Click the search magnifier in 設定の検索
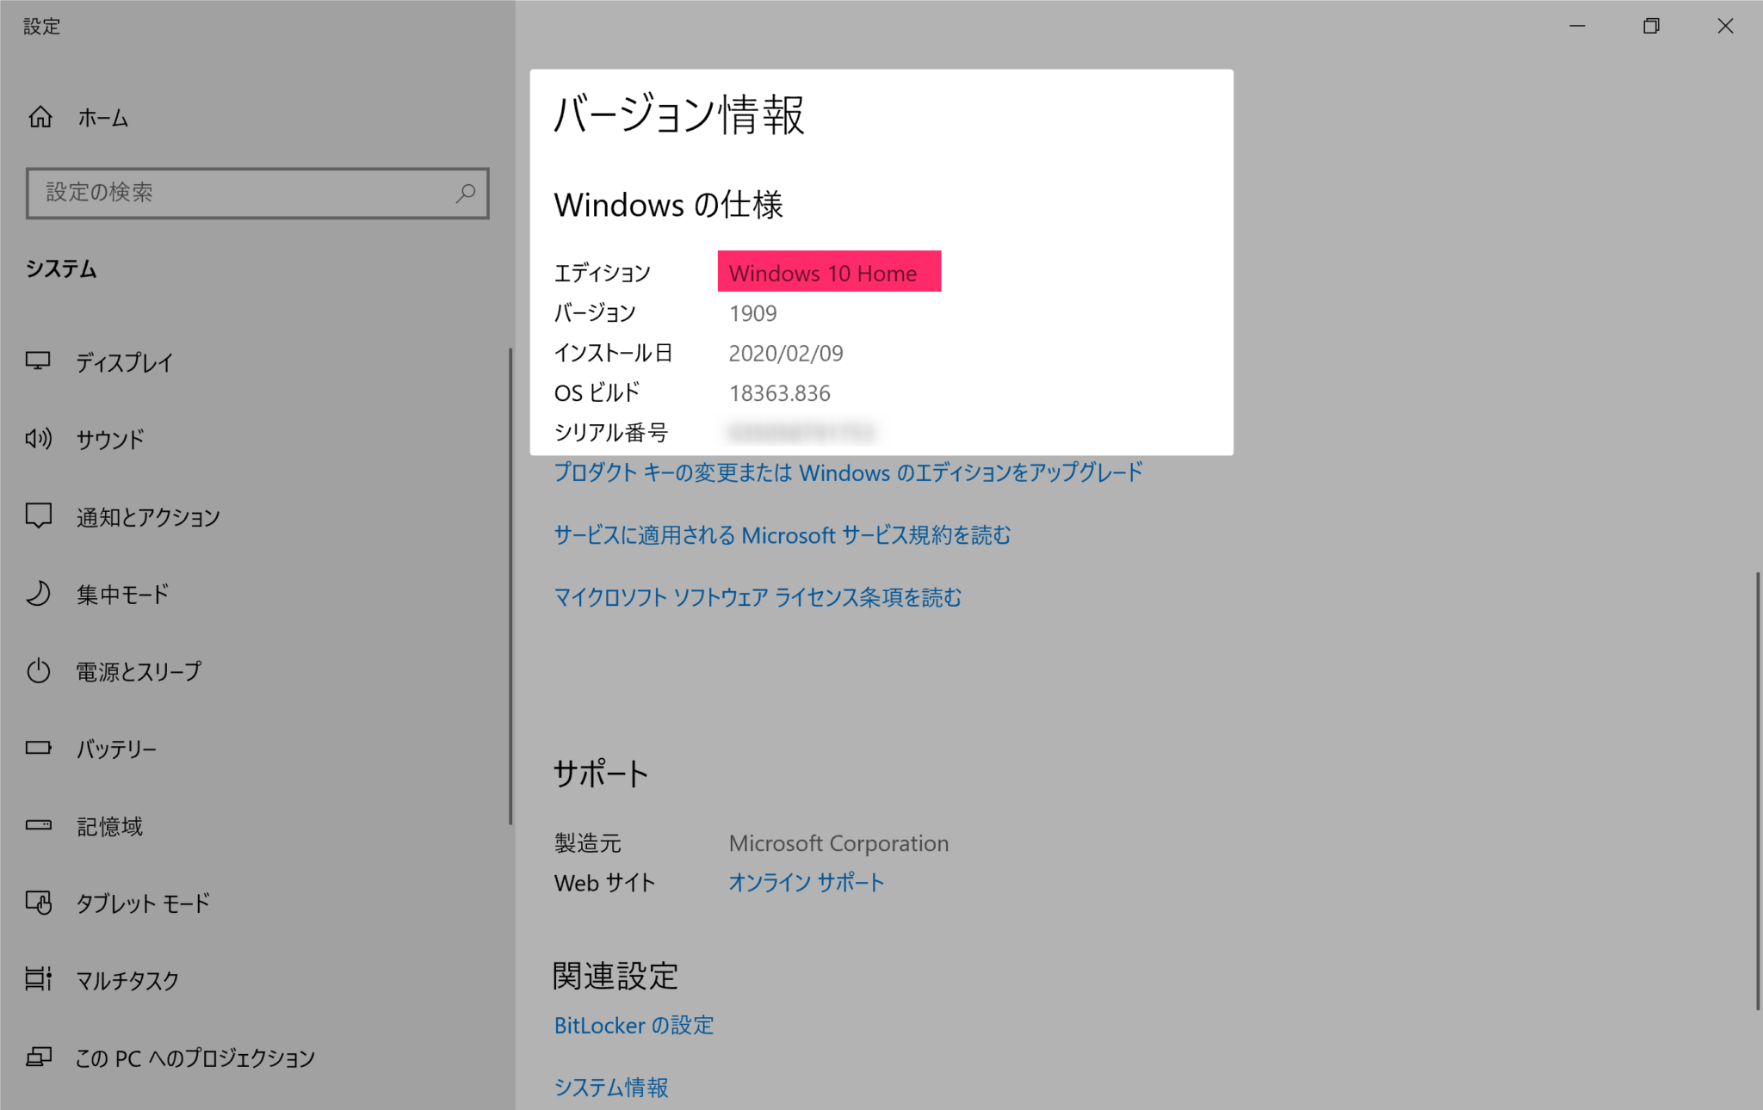This screenshot has height=1110, width=1763. pyautogui.click(x=465, y=193)
